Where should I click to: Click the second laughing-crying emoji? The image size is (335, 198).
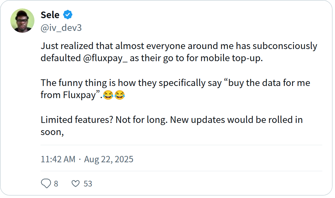120,95
